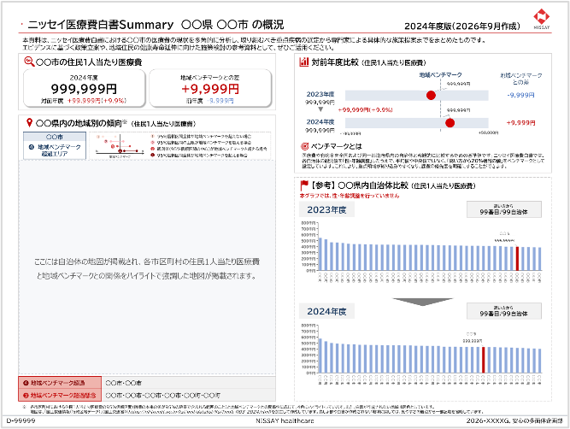Click 99番目/99自治体 box for 2023年度

504,209
